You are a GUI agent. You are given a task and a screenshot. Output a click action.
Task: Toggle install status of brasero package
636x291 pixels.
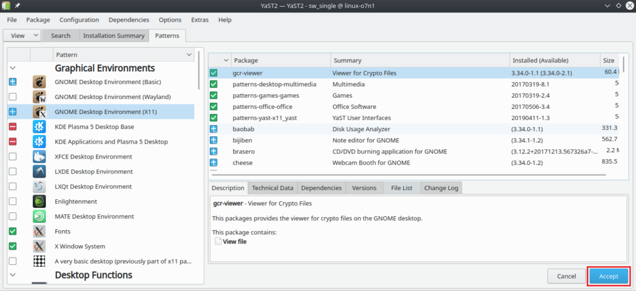[x=214, y=152]
